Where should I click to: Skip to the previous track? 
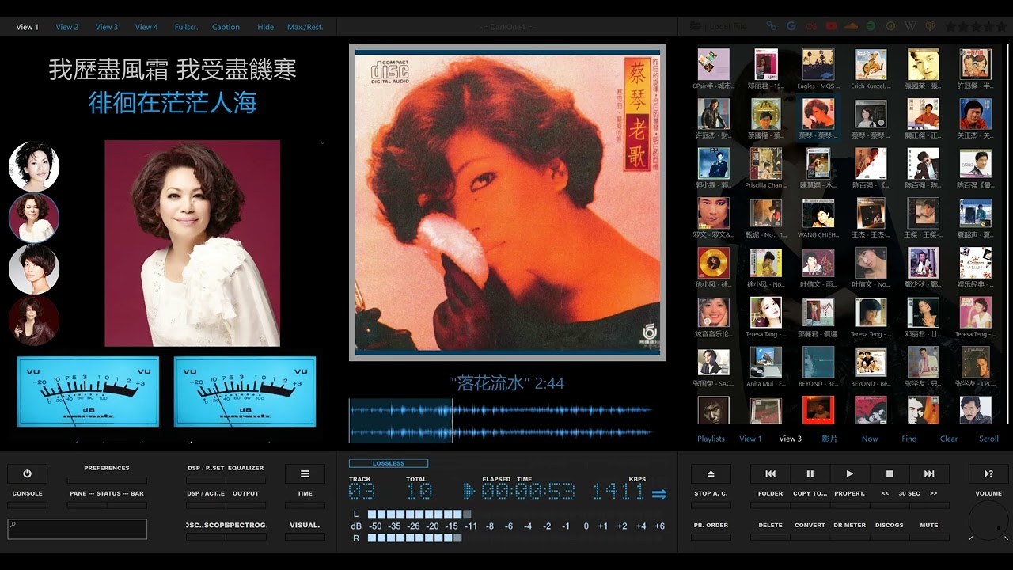click(x=770, y=473)
